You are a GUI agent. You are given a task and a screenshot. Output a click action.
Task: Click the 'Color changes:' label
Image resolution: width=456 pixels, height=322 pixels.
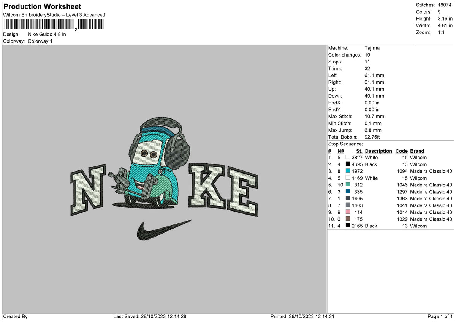coord(345,55)
